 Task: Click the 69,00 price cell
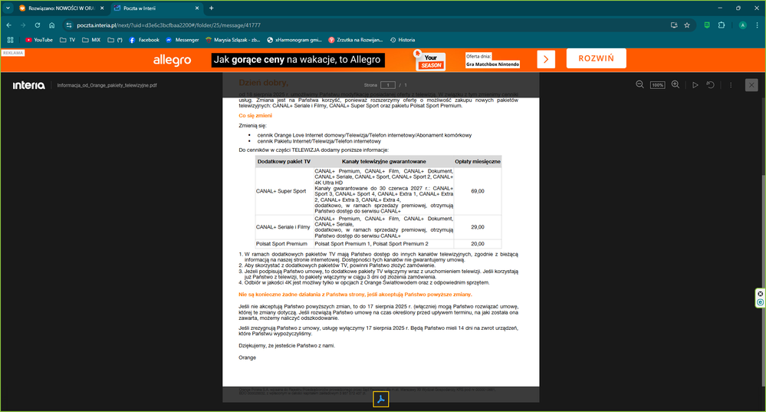click(477, 191)
